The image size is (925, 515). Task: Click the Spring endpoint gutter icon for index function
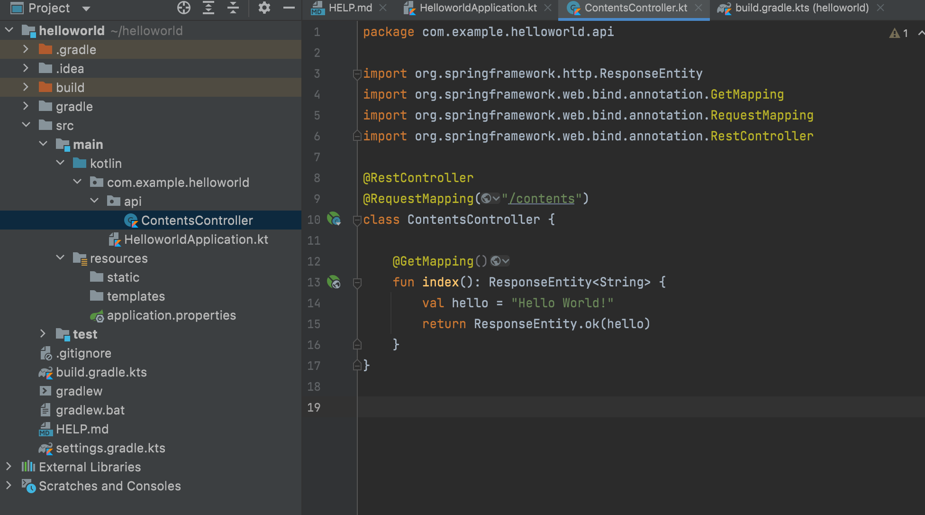click(334, 282)
